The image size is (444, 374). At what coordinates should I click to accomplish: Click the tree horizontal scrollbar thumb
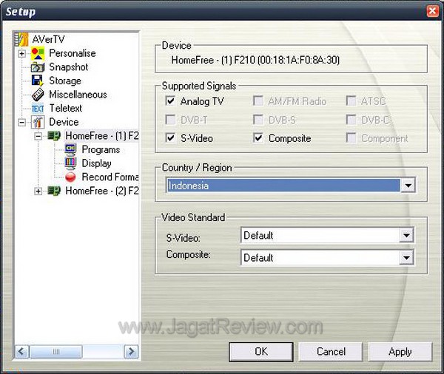(x=55, y=352)
